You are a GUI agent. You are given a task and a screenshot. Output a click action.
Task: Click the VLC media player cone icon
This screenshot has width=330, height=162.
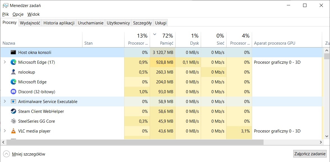pyautogui.click(x=13, y=131)
